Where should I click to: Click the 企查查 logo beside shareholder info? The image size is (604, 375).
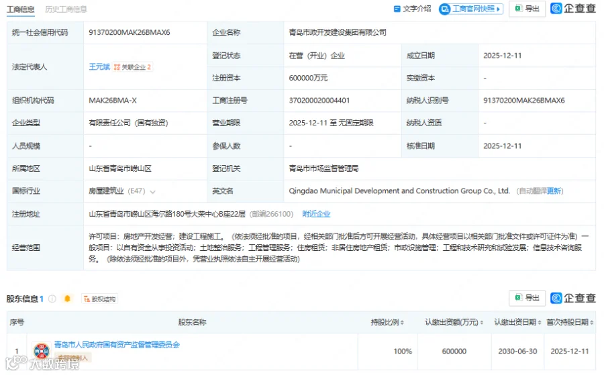tap(573, 298)
